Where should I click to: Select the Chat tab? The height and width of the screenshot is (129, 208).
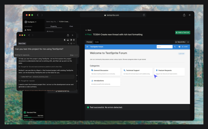point(71,26)
